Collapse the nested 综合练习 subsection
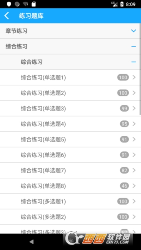This screenshot has height=250, width=141. click(134, 62)
